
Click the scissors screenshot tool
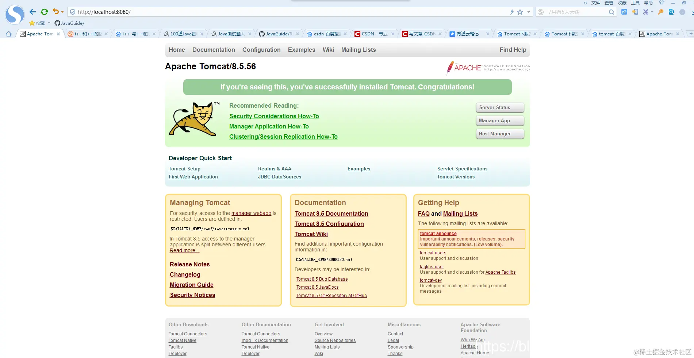(x=645, y=12)
